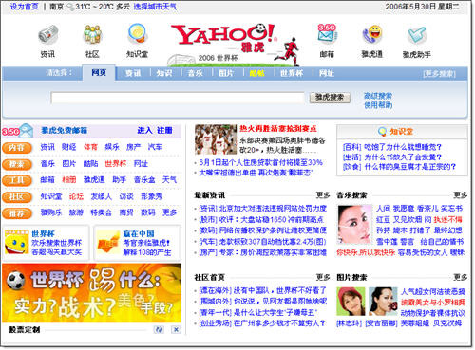Click the refresh icon in 股票定制 bar

coord(159,330)
